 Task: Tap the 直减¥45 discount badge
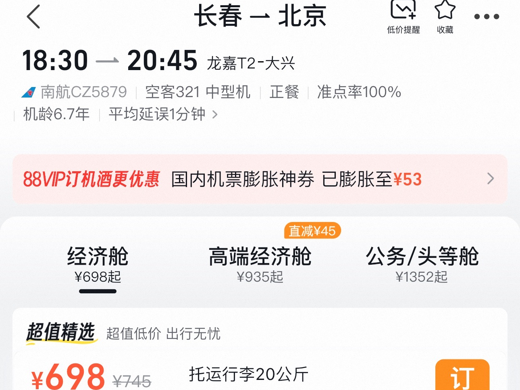312,231
